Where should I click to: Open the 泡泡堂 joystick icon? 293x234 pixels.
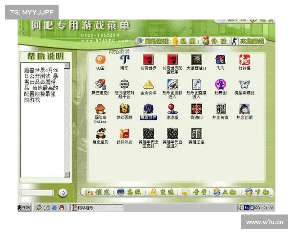coord(172,109)
